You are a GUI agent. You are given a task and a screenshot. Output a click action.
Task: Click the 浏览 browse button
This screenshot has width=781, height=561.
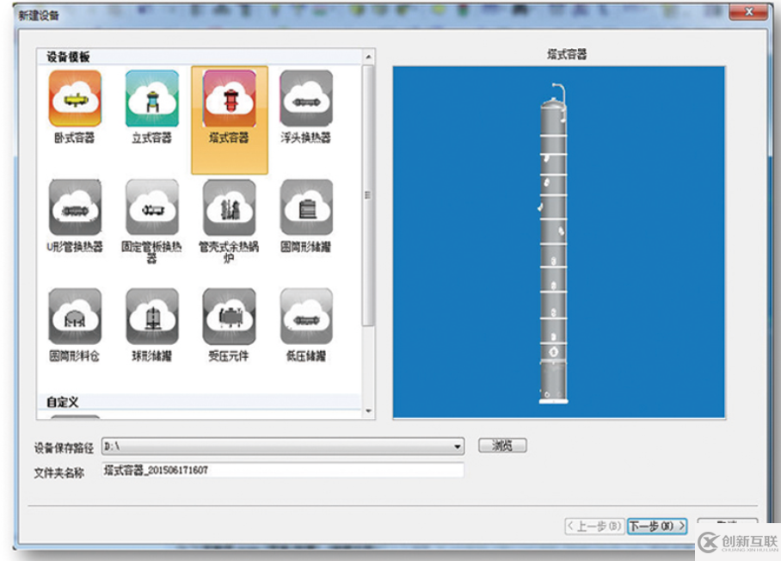(502, 446)
